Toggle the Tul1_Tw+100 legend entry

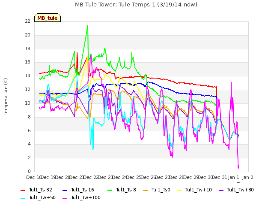click(x=82, y=197)
